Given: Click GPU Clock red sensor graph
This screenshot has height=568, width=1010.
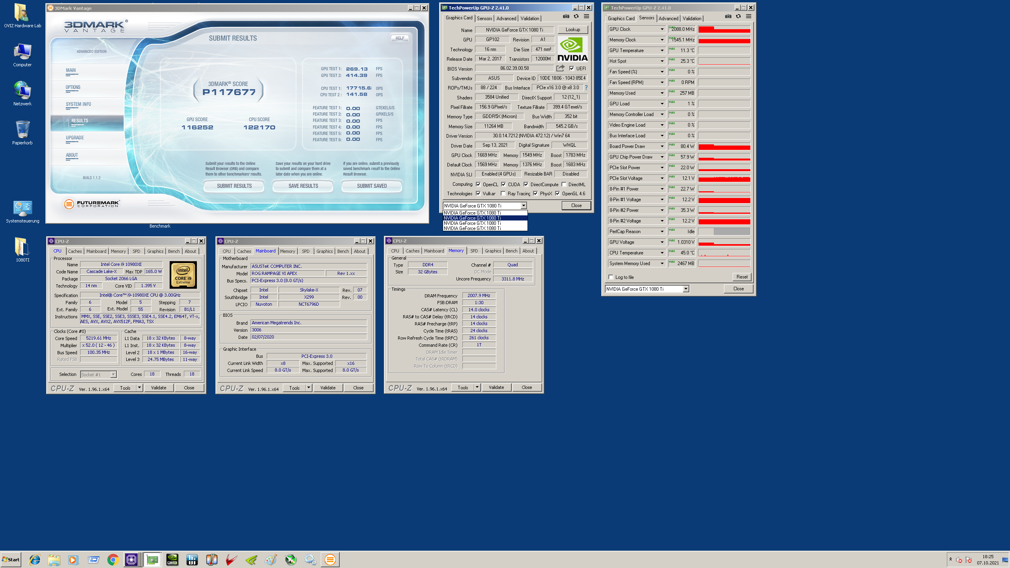Looking at the screenshot, I should (x=724, y=29).
